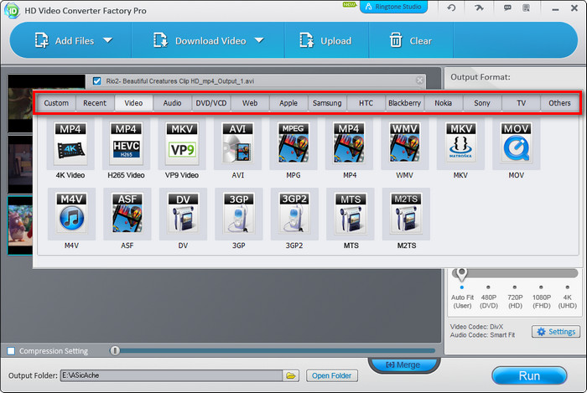Screen dimensions: 587x393
Task: Switch to the Web tab
Action: pyautogui.click(x=250, y=103)
